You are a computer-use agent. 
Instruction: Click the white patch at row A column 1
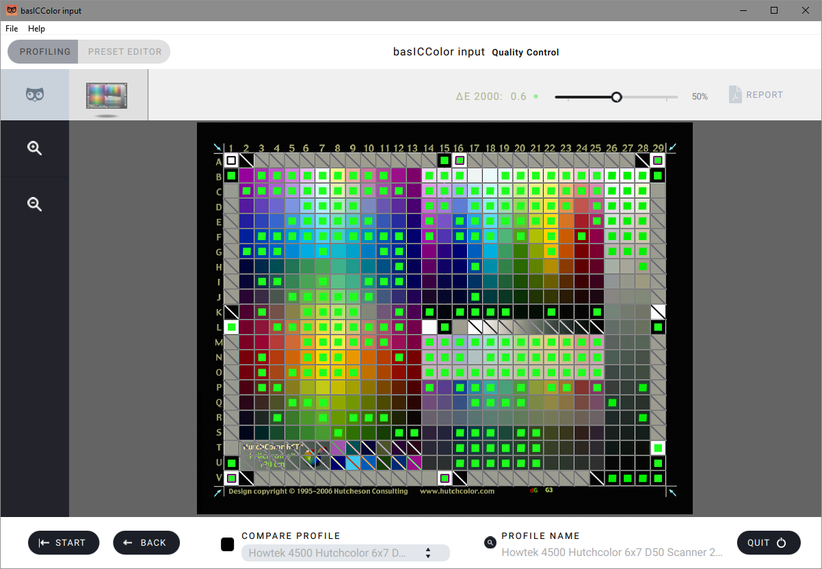click(x=231, y=161)
